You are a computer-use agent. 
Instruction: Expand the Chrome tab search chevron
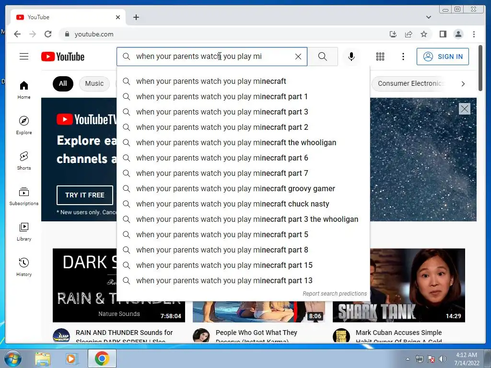[x=428, y=17]
